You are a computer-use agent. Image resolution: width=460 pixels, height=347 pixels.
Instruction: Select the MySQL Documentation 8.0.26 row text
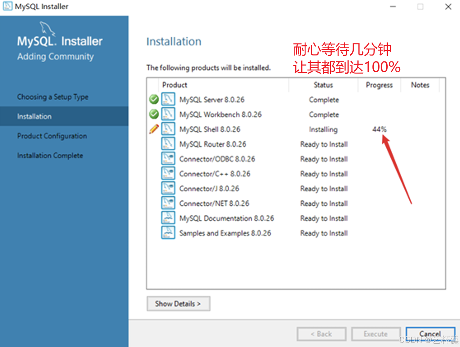click(x=227, y=218)
